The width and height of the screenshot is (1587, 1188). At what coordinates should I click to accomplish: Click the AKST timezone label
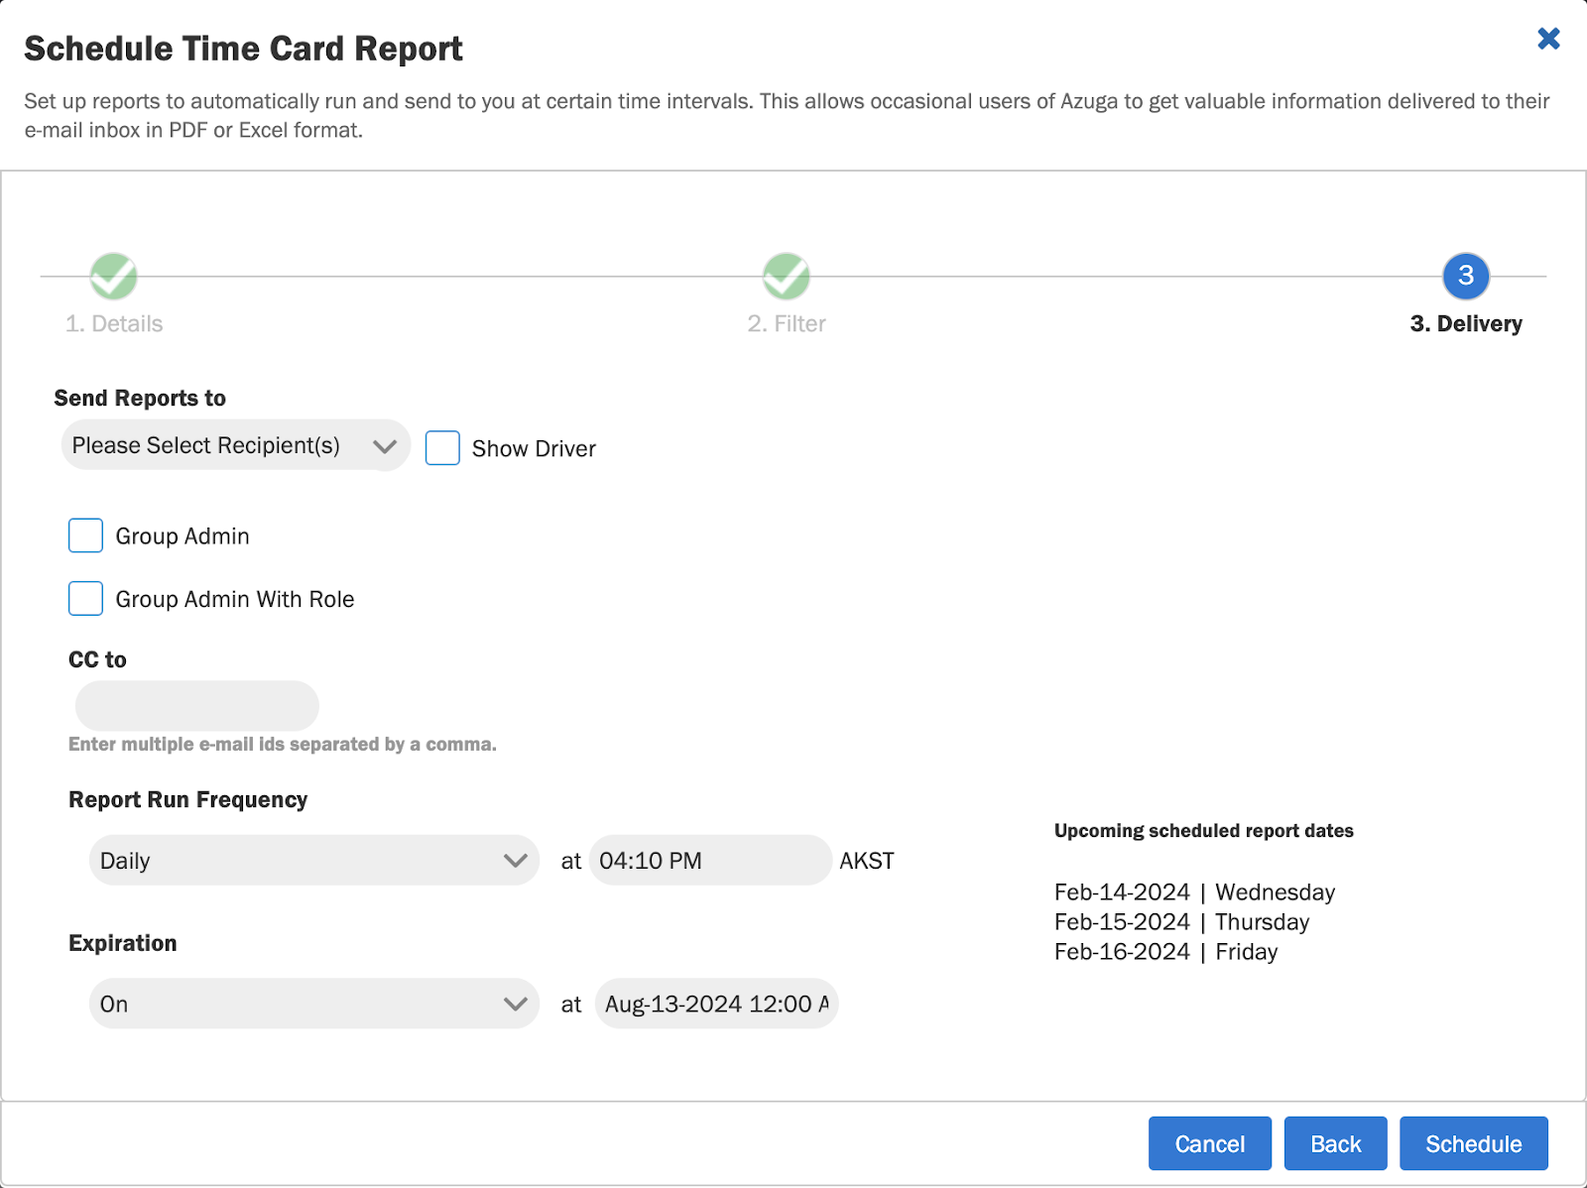pyautogui.click(x=867, y=861)
